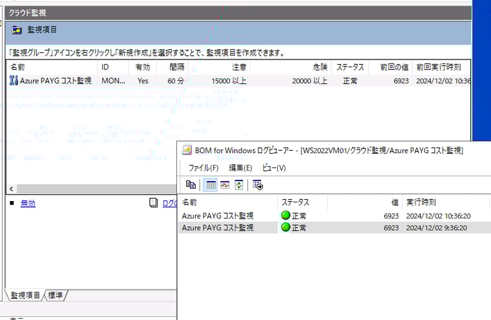
Task: Sort by 危険 column header
Action: click(x=291, y=67)
